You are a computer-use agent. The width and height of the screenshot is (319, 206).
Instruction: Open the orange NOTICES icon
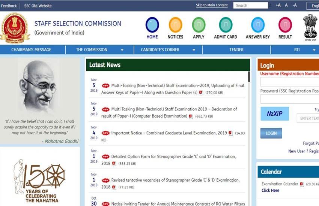click(175, 25)
